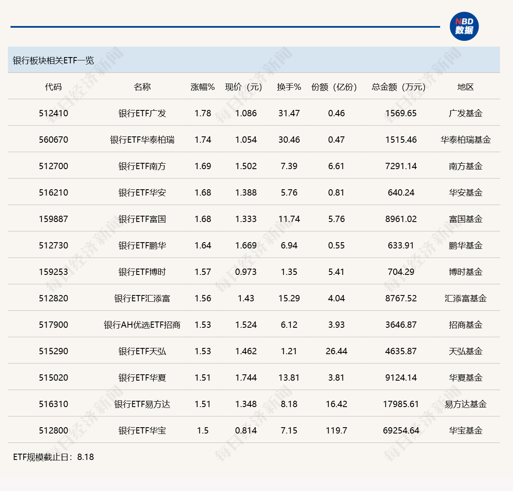Select code 516210

tap(53, 193)
